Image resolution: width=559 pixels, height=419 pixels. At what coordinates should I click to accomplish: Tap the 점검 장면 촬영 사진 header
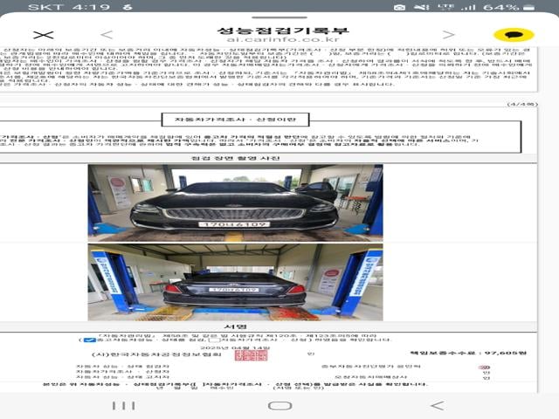234,158
